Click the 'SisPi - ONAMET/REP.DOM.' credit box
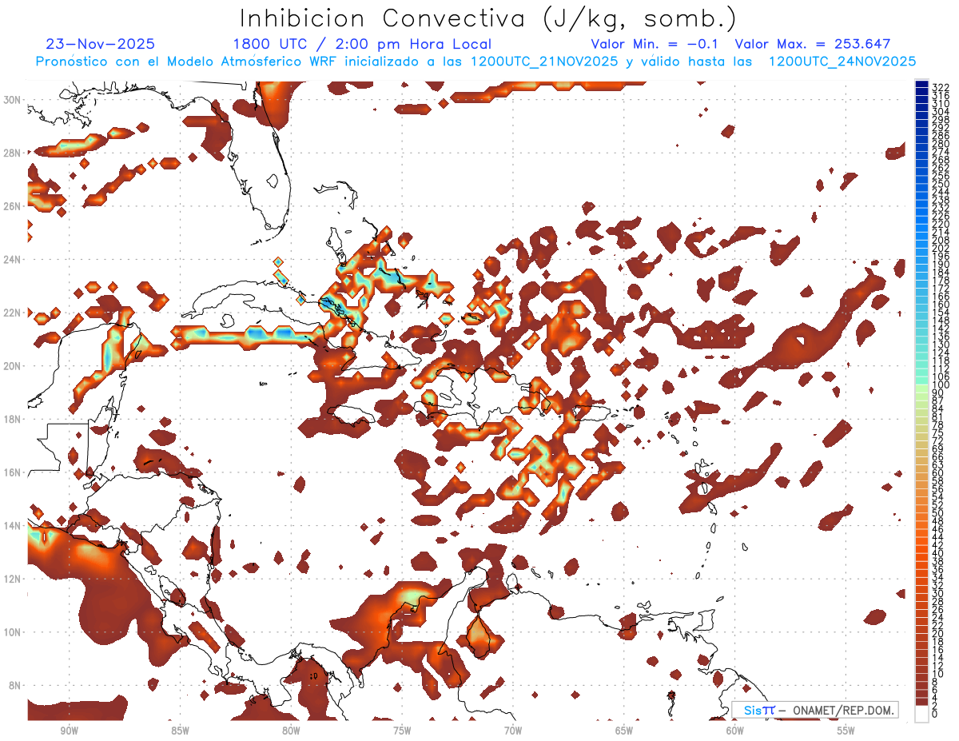Image resolution: width=959 pixels, height=741 pixels. tap(815, 710)
